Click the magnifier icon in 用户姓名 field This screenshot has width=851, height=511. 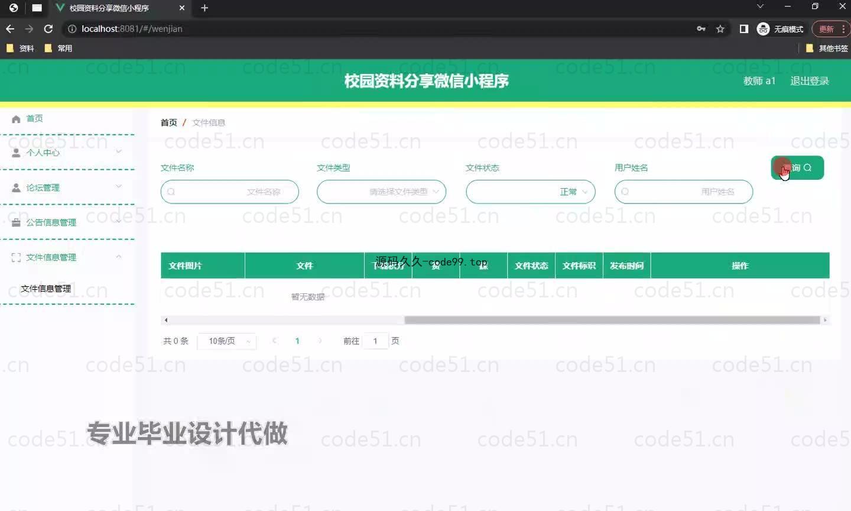625,192
